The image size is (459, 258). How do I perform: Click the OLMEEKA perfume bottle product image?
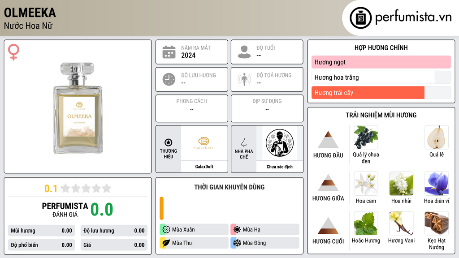[78, 108]
